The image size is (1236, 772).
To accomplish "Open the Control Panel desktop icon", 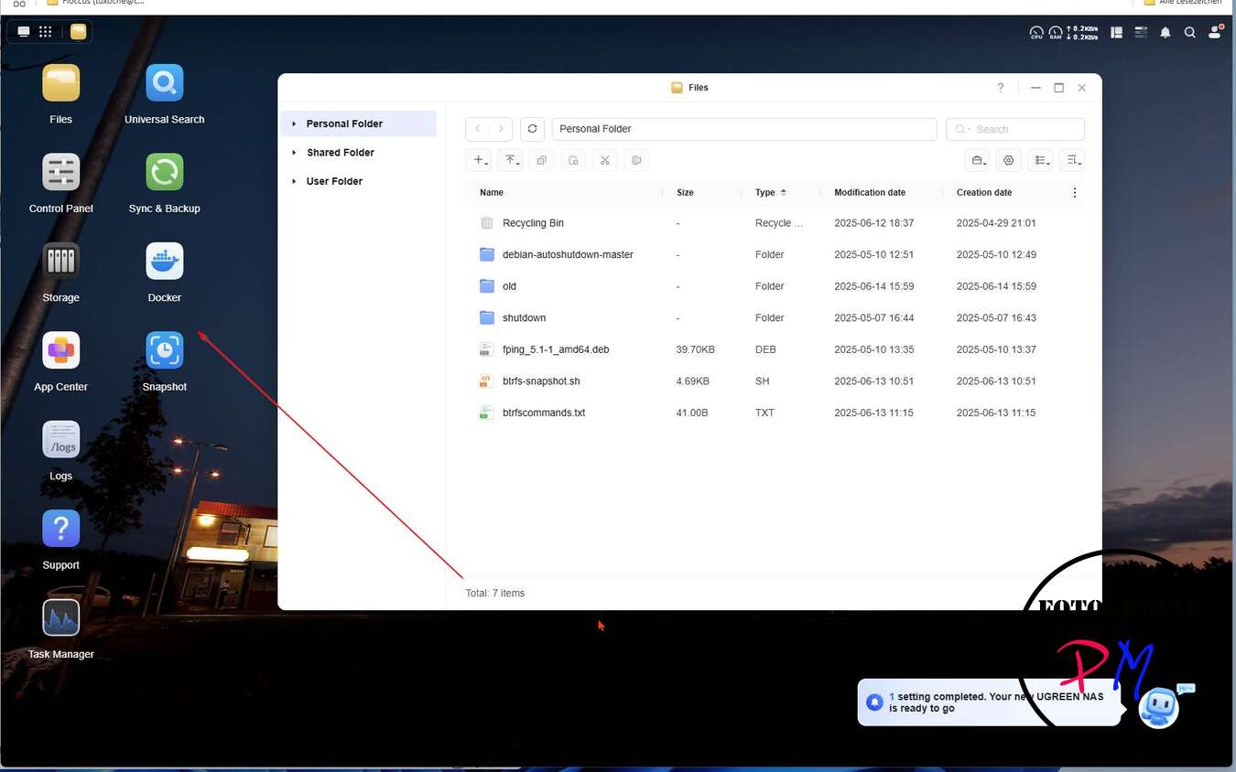I will (61, 172).
